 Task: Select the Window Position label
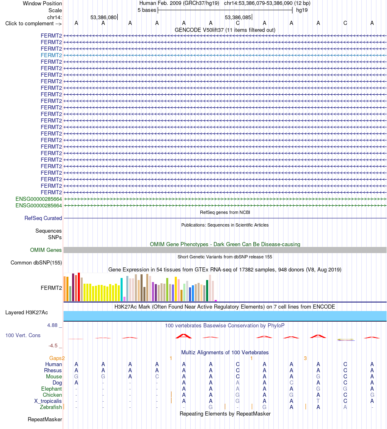(42, 4)
